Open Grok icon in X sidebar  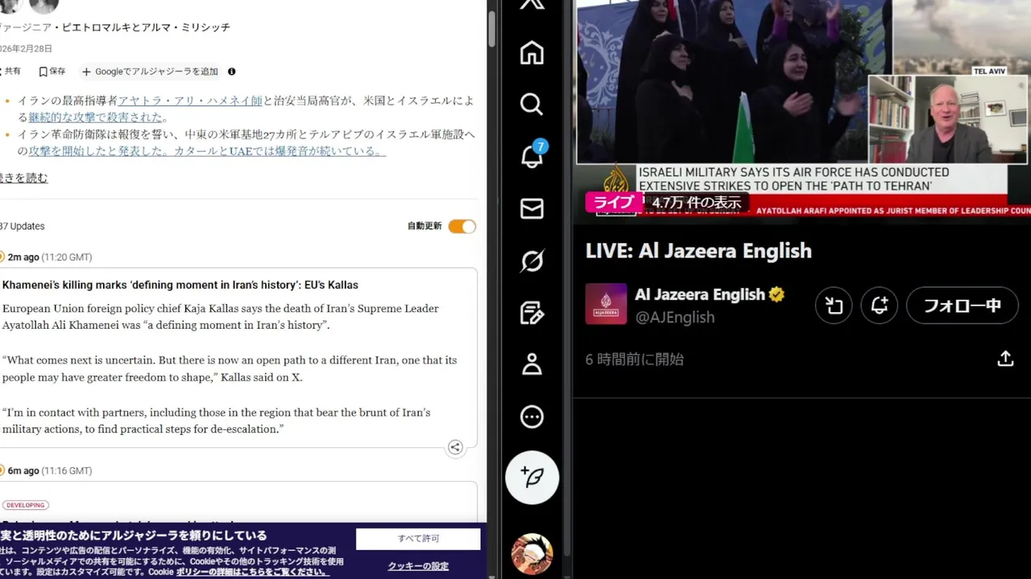(532, 261)
